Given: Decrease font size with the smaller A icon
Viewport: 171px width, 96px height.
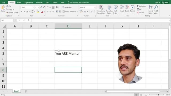Looking at the screenshot, I should pos(44,7).
